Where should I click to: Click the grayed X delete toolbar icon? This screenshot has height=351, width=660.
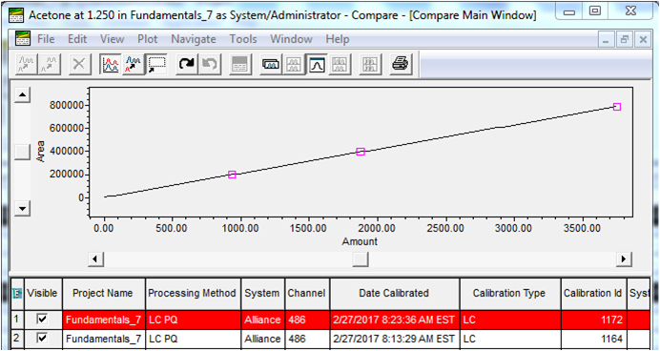tap(79, 65)
